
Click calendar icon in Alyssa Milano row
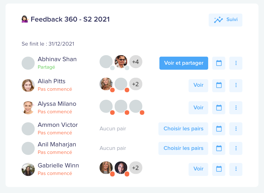[219, 108]
